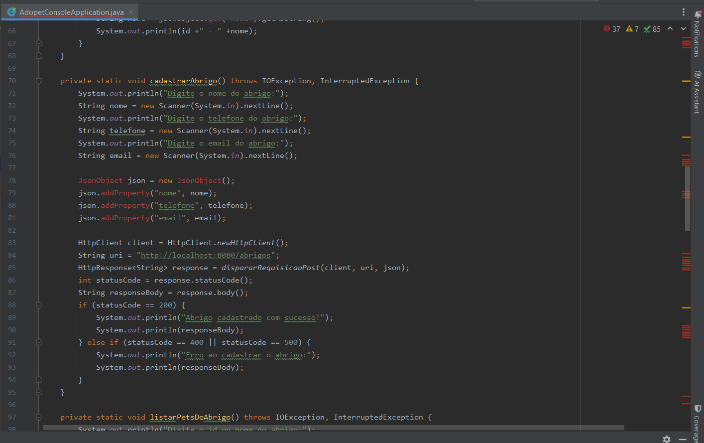Jump to next highlighted error arrow

coord(684,28)
